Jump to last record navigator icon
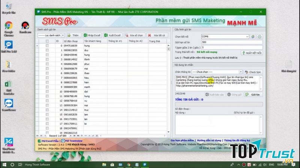 pos(78,136)
